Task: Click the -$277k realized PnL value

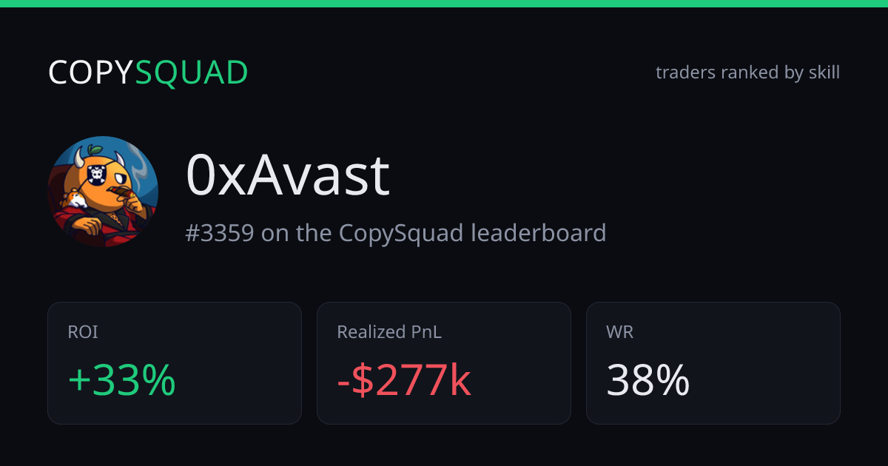Action: click(404, 381)
